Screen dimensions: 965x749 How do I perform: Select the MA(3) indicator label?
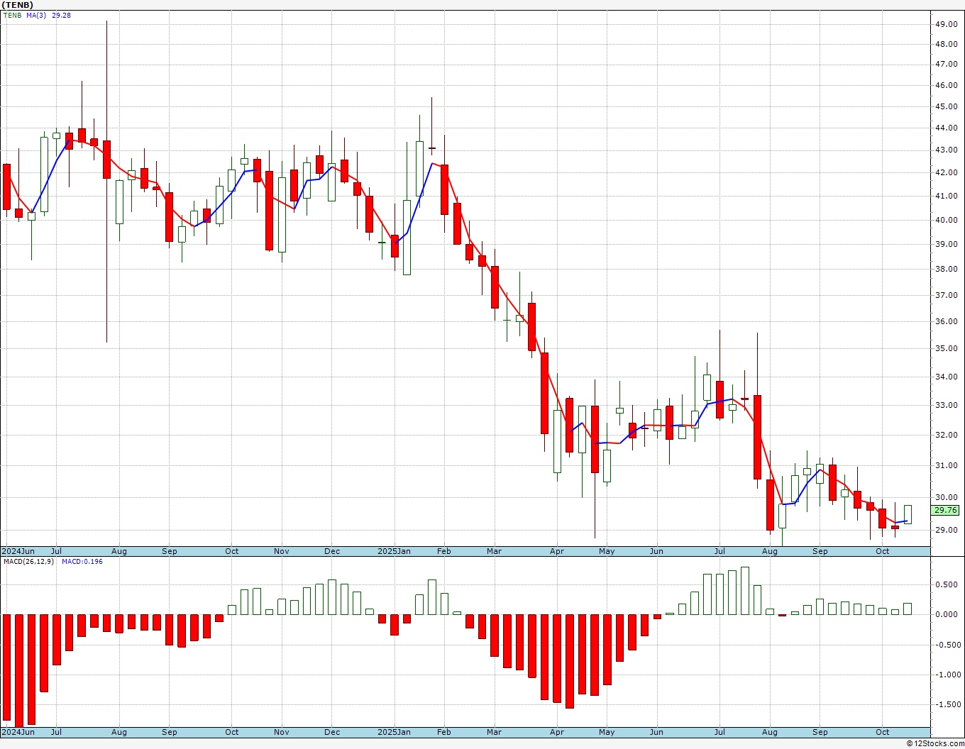pyautogui.click(x=36, y=15)
